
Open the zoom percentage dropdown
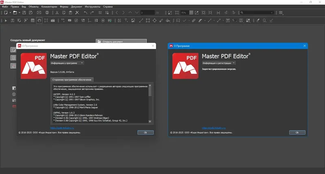[191, 13]
